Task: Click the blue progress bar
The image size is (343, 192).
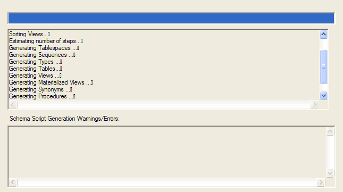Action: click(x=171, y=19)
